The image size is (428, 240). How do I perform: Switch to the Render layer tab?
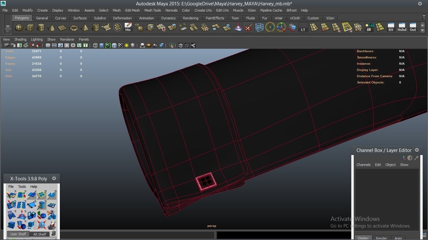[x=381, y=238]
